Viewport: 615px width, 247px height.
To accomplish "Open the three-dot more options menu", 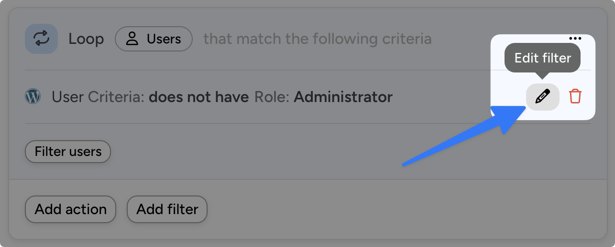I will point(575,39).
